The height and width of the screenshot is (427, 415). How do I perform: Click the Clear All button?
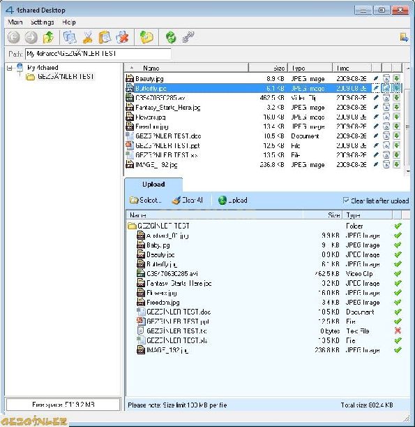pyautogui.click(x=188, y=200)
